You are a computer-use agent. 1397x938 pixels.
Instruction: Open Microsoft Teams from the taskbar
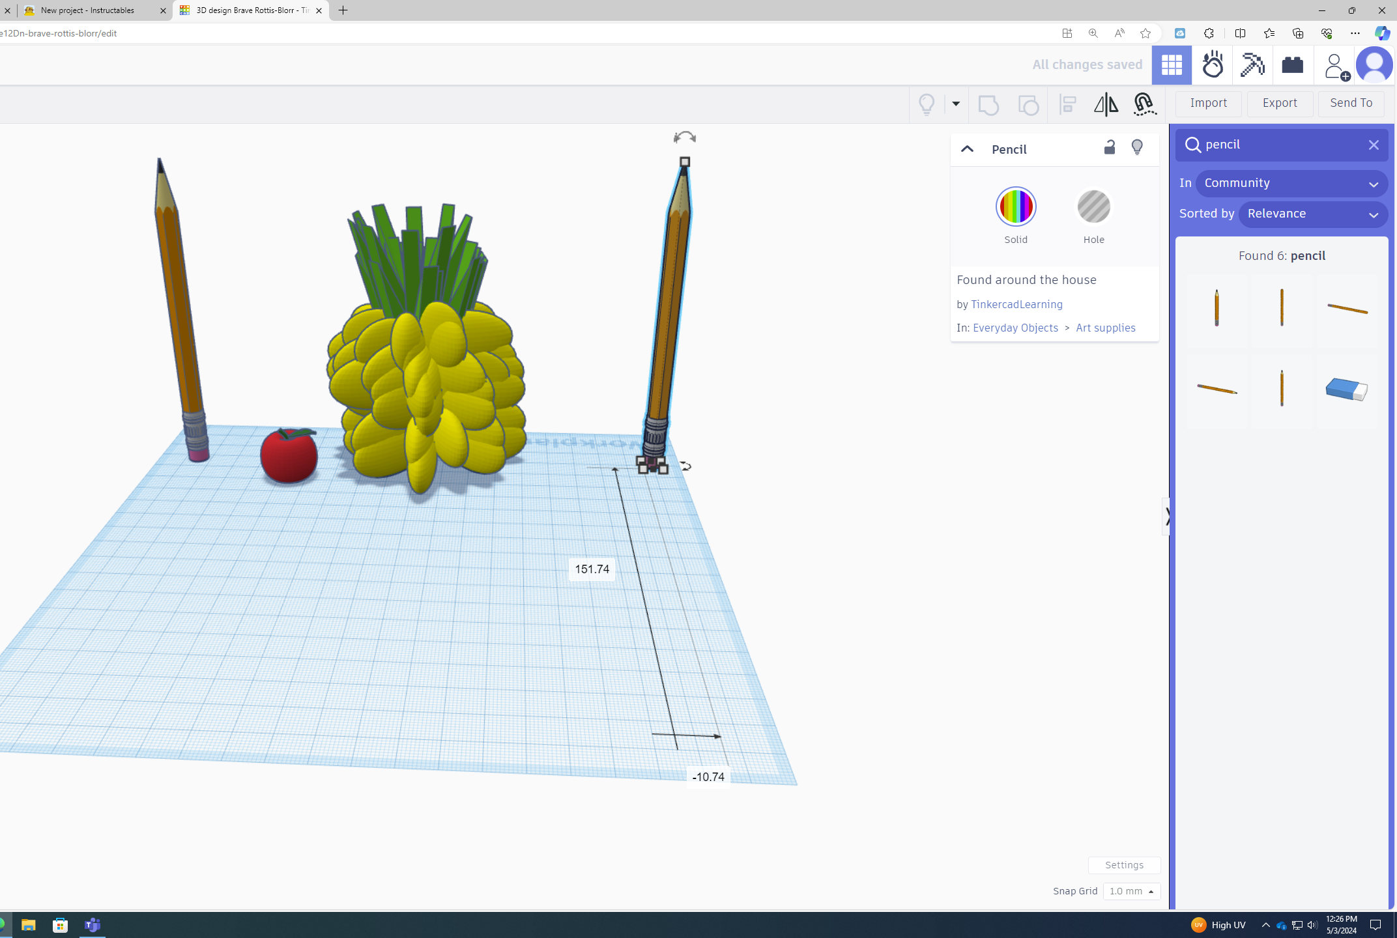tap(93, 925)
